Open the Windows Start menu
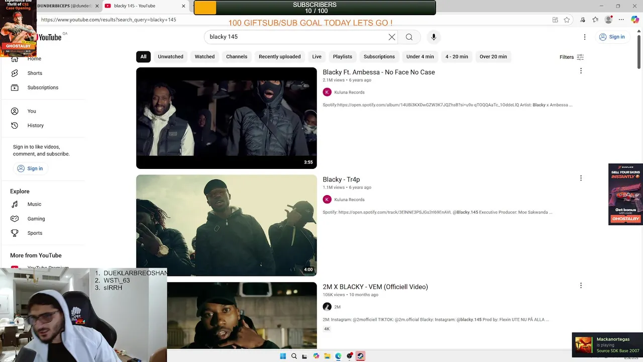This screenshot has width=643, height=362. point(283,356)
